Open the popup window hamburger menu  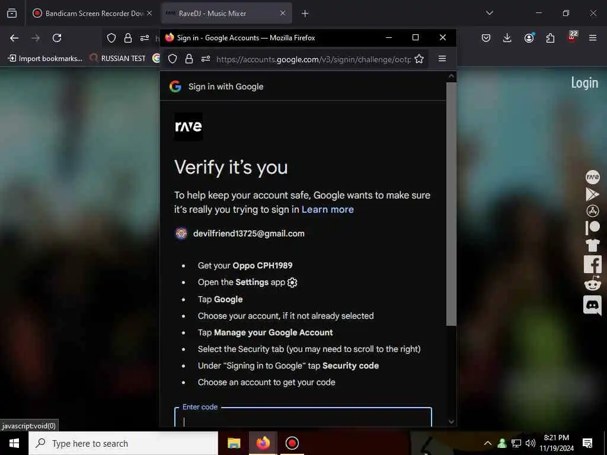442,59
